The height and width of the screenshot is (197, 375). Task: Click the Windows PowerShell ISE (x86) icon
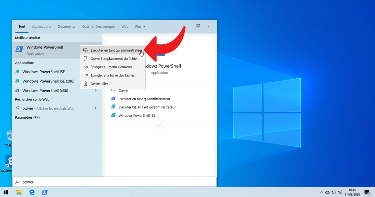17,81
